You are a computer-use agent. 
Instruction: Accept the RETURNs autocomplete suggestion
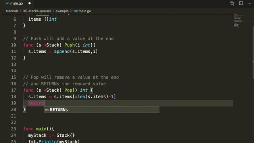(102, 110)
